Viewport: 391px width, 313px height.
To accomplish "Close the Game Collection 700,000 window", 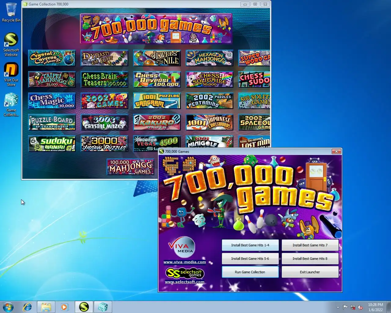I will 265,4.
